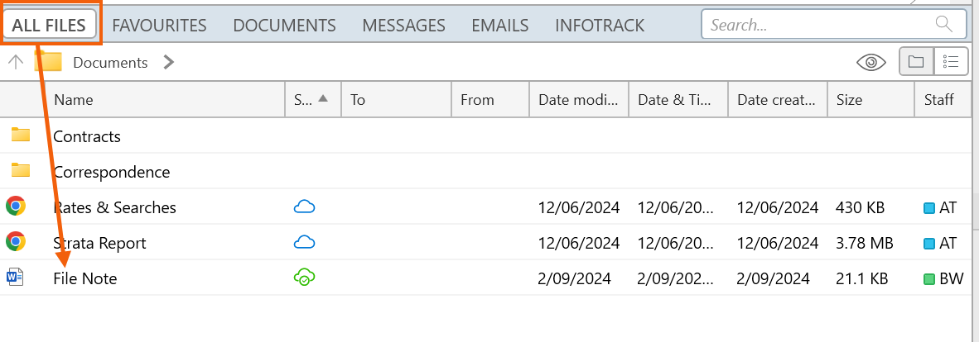Click the green synced cloud icon for File Note
The image size is (979, 342).
(305, 278)
